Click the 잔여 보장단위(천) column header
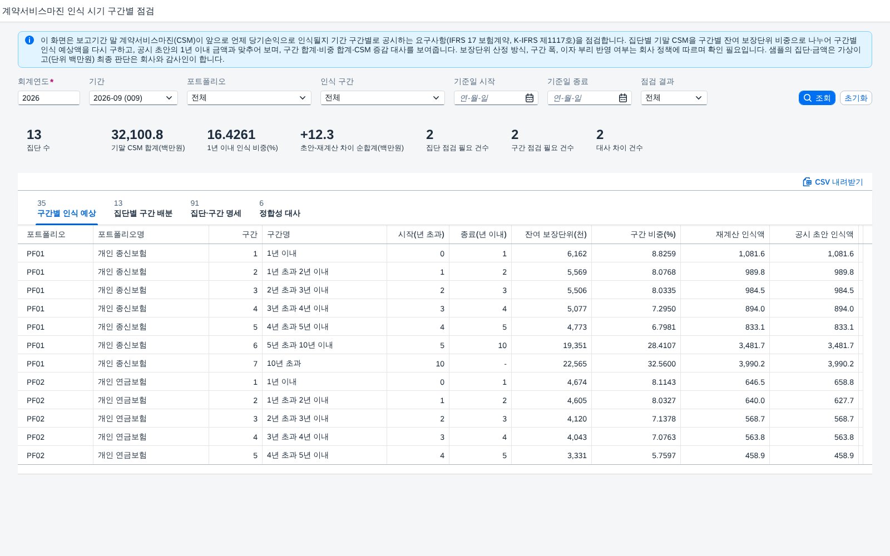This screenshot has width=890, height=556. 552,235
